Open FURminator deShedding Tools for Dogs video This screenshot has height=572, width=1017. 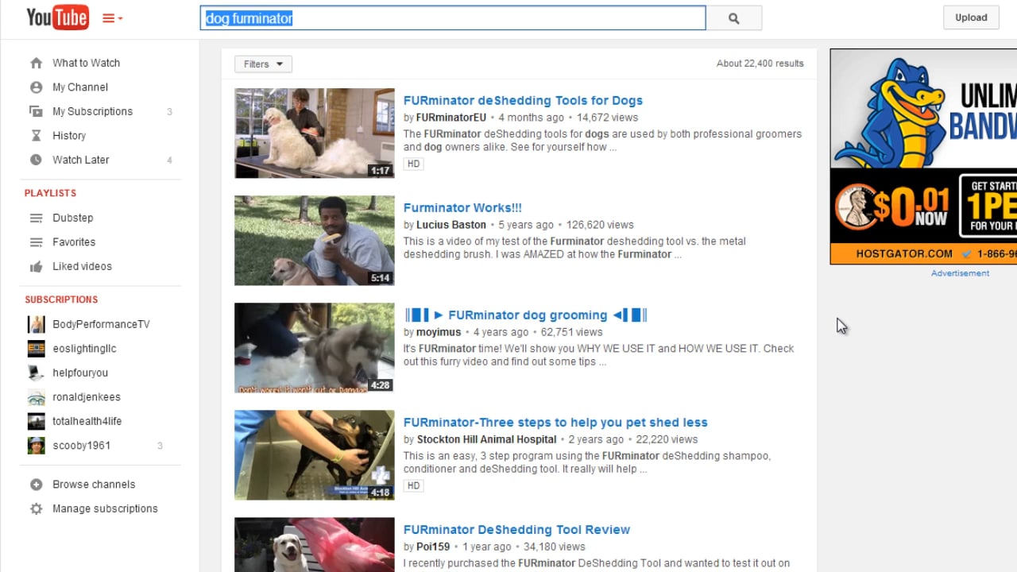coord(523,100)
